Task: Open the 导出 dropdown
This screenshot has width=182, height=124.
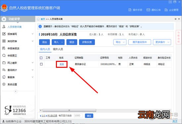Action: [120, 42]
